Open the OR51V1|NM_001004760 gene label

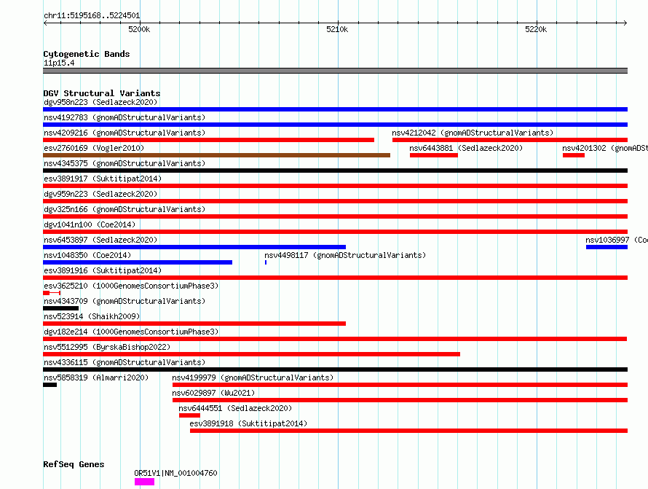pos(175,473)
